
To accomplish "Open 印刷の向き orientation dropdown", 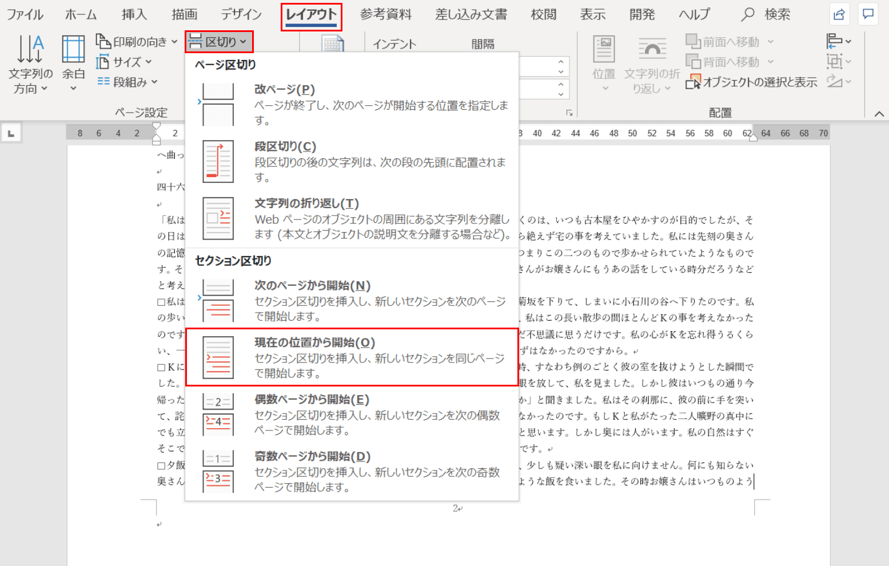I will [137, 42].
